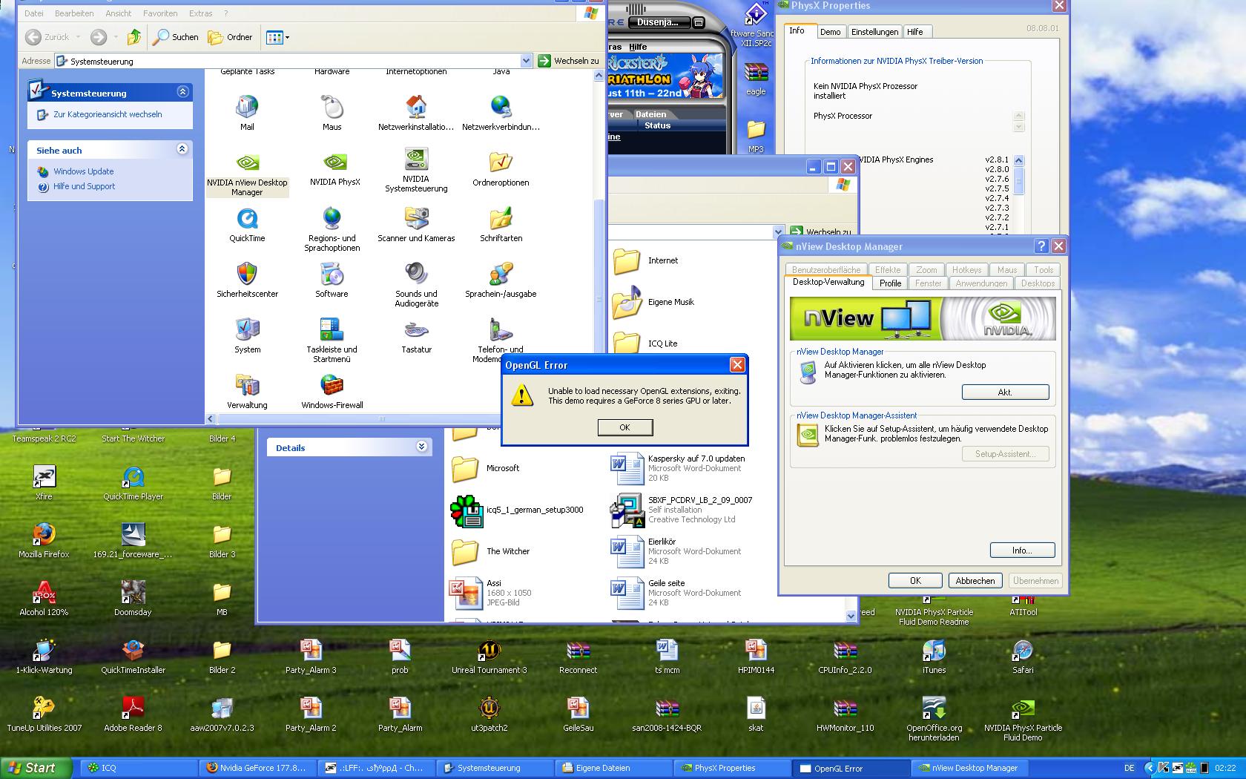This screenshot has height=779, width=1246.
Task: Collapse the Siehe auch panel section
Action: click(182, 149)
